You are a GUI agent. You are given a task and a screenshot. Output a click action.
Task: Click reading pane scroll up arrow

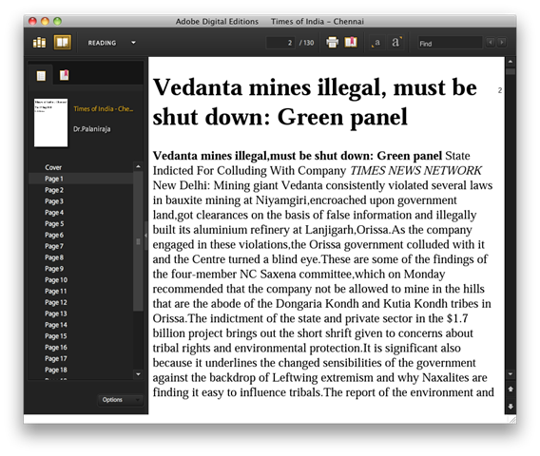pyautogui.click(x=511, y=62)
